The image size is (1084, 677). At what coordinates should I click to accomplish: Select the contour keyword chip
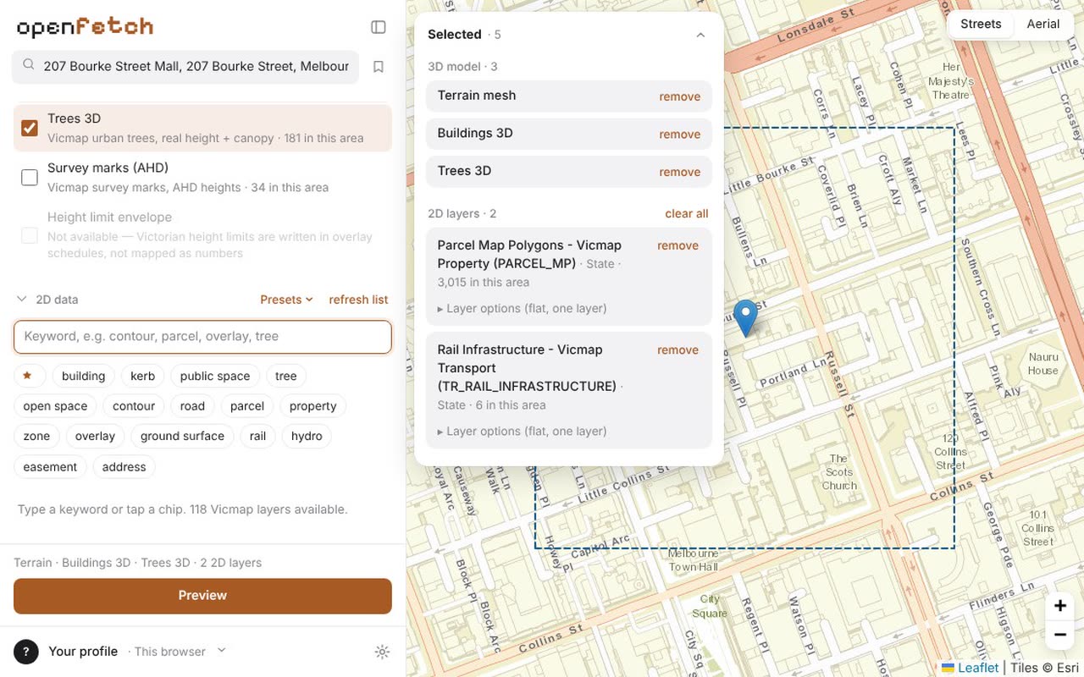pos(134,406)
